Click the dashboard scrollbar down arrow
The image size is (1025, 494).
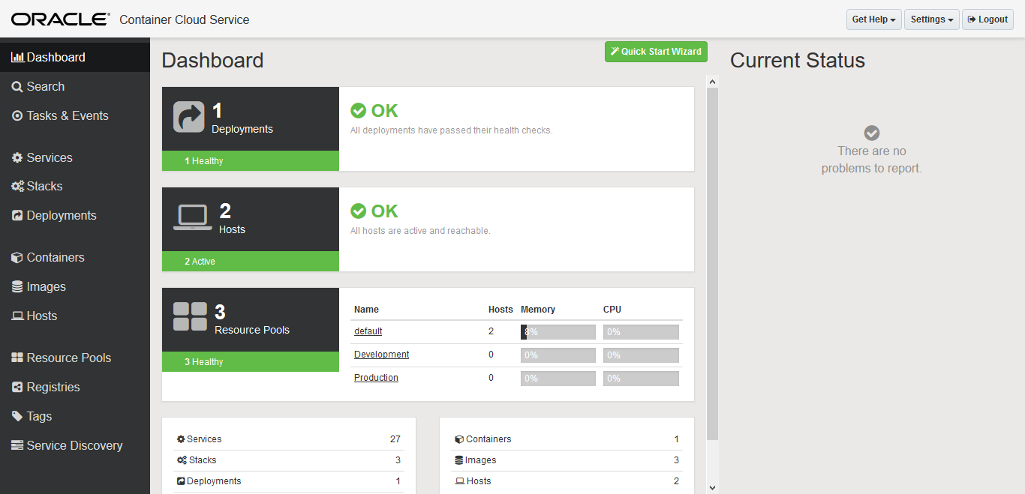712,487
